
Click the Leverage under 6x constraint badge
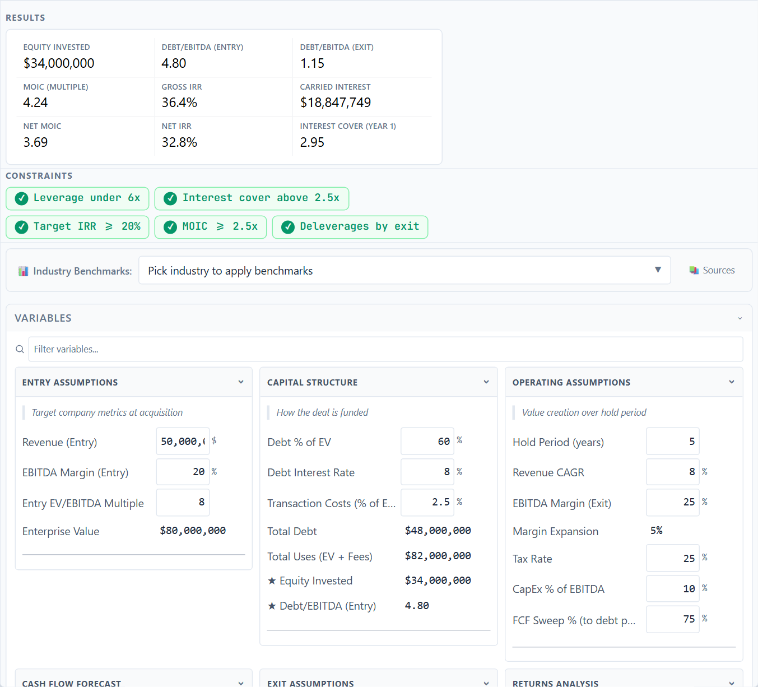77,198
